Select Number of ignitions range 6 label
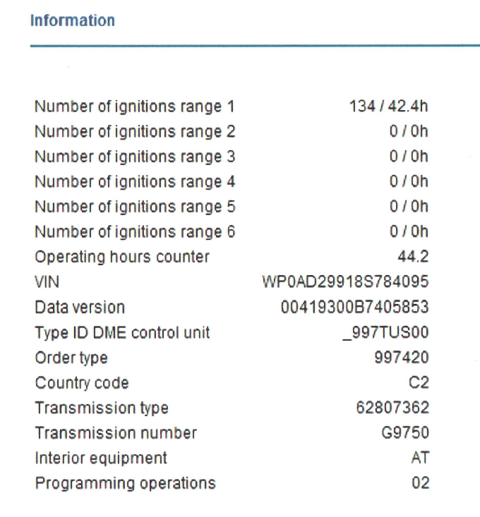 (x=134, y=232)
